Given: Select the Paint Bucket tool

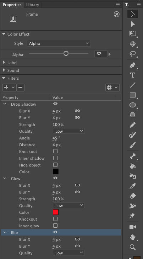Looking at the screenshot, I should coord(133,166).
